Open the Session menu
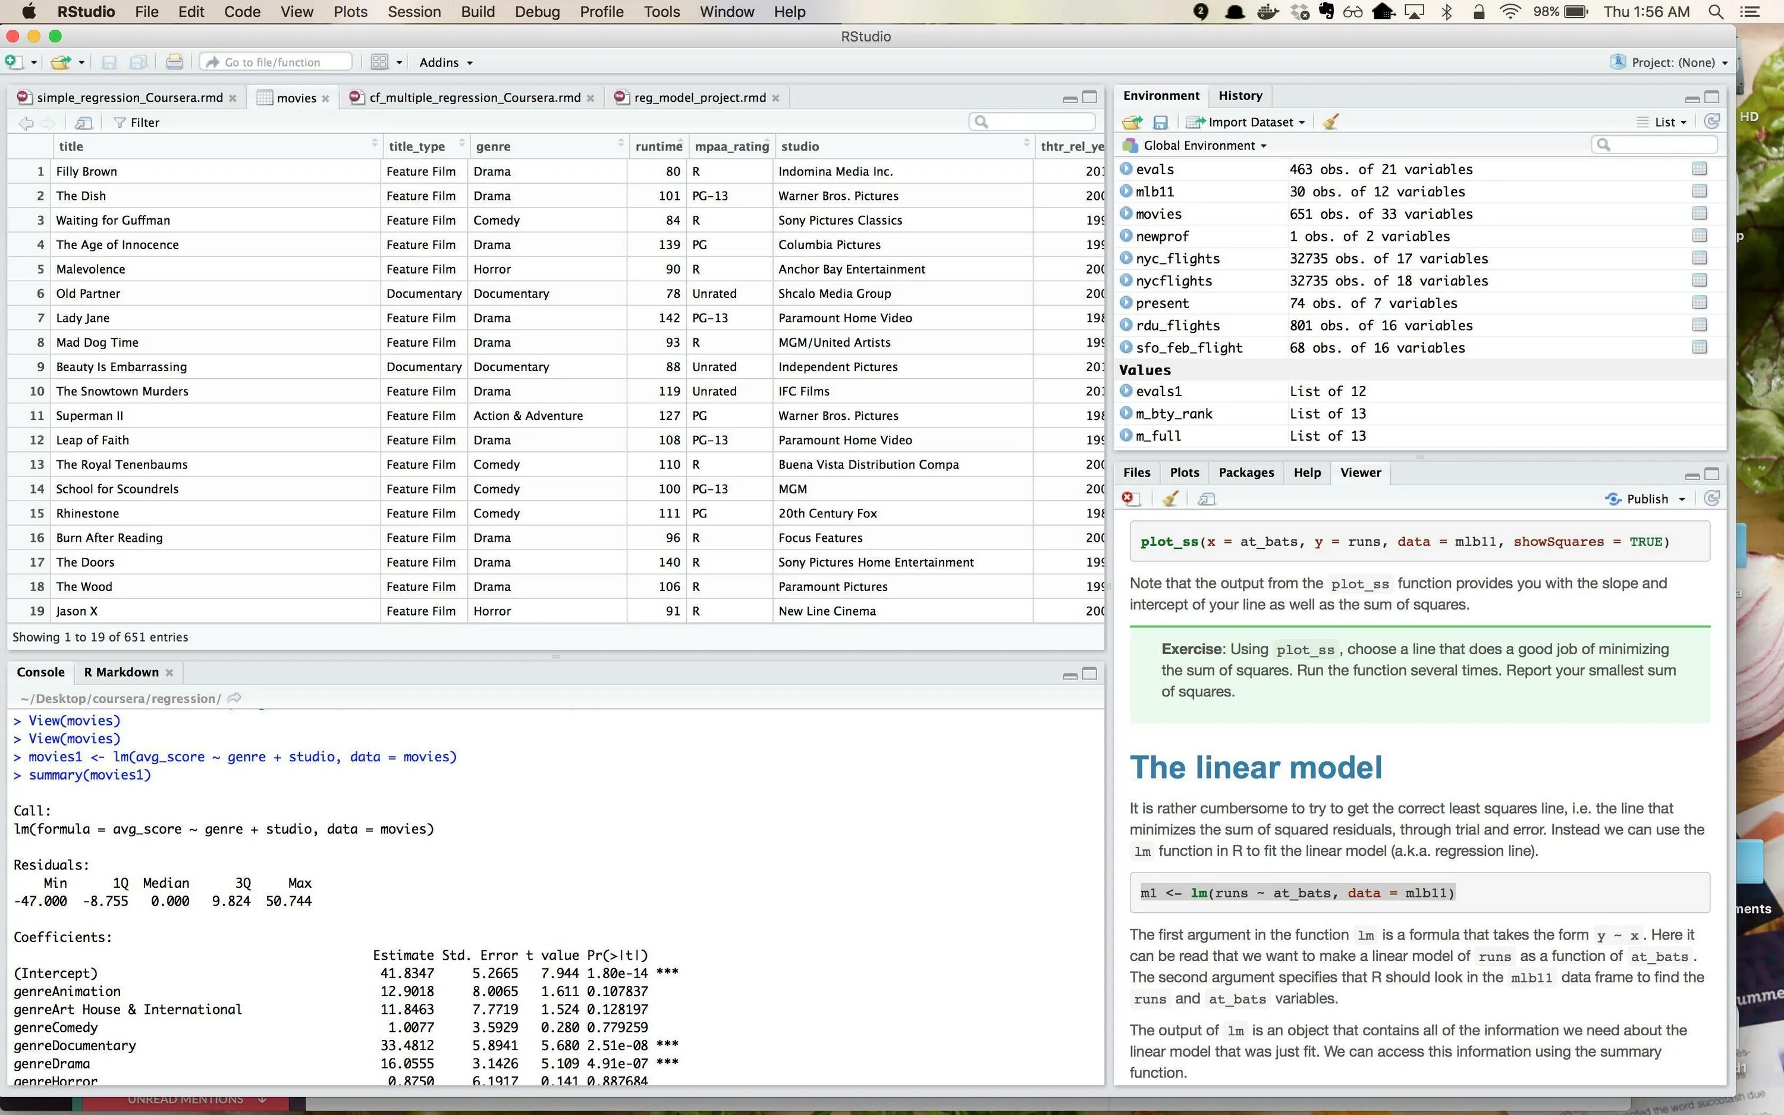1784x1115 pixels. (413, 12)
